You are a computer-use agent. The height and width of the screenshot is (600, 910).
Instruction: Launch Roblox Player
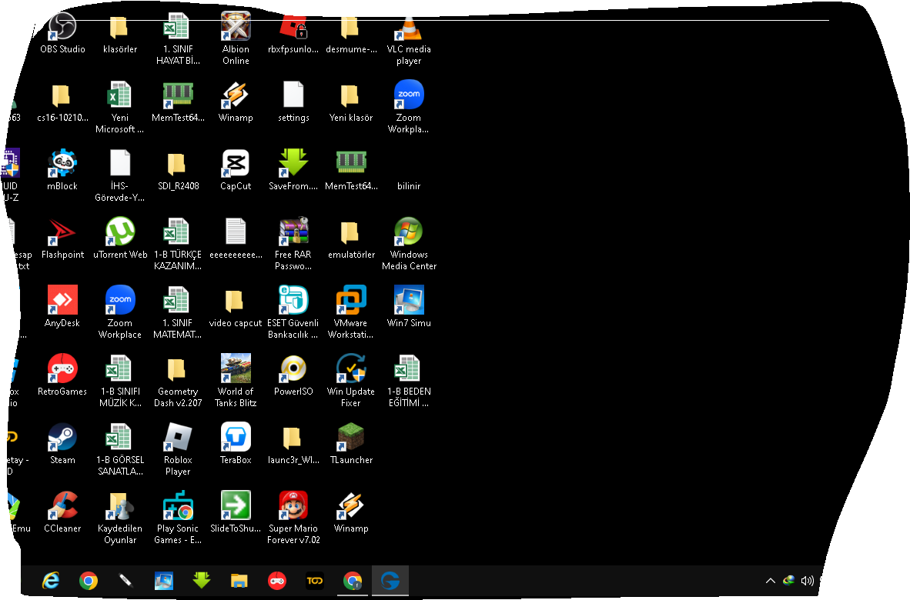[178, 449]
